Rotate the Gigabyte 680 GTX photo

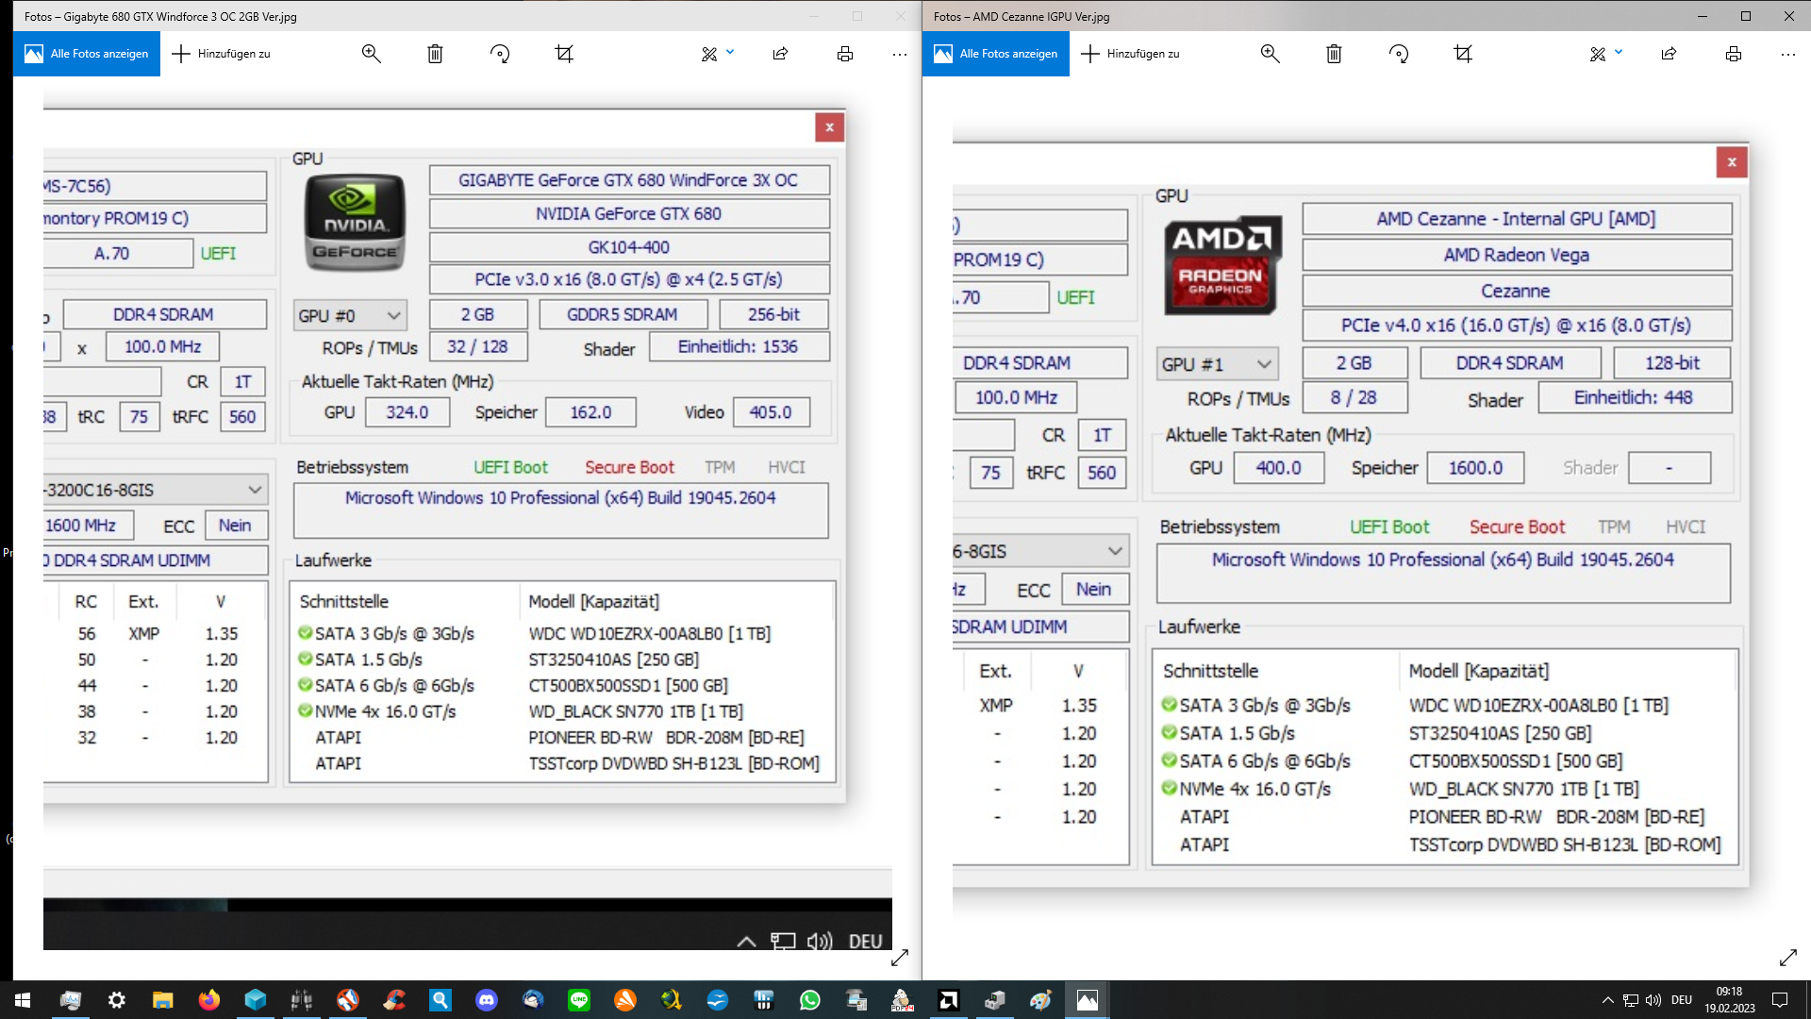[500, 54]
